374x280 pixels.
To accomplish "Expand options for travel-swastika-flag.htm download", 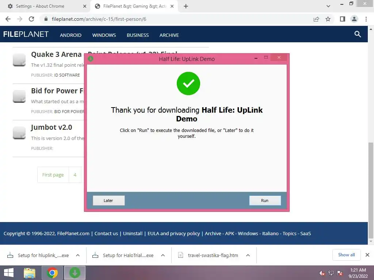I will 248,255.
